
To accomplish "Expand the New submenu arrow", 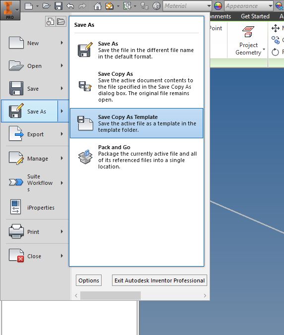I will [62, 43].
